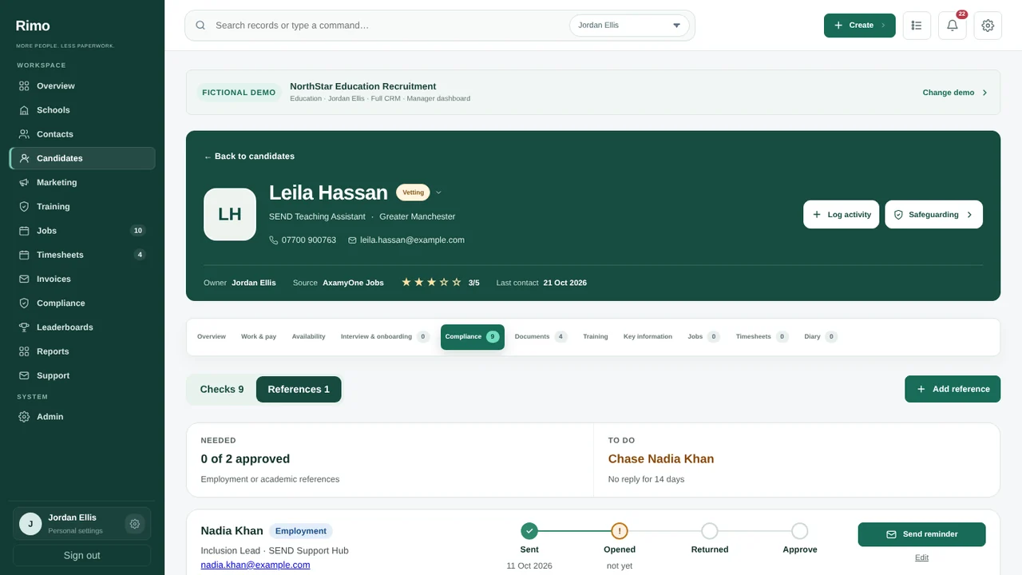Open the Create button menu

point(859,26)
